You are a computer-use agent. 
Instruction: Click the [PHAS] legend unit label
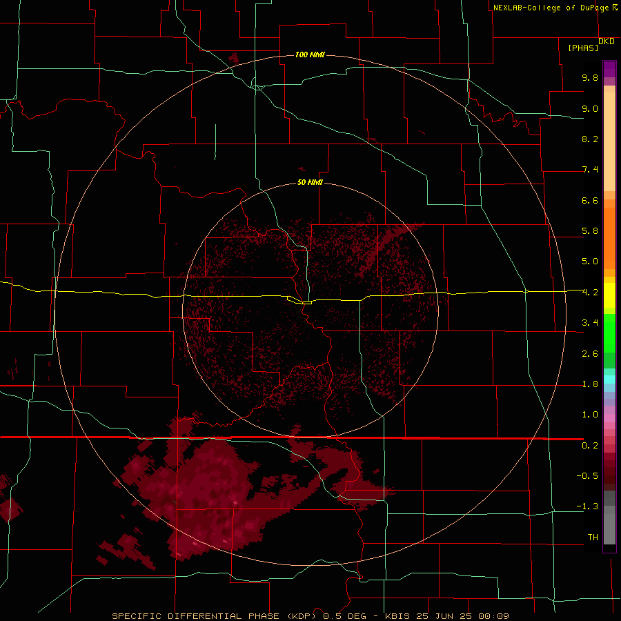tap(583, 48)
